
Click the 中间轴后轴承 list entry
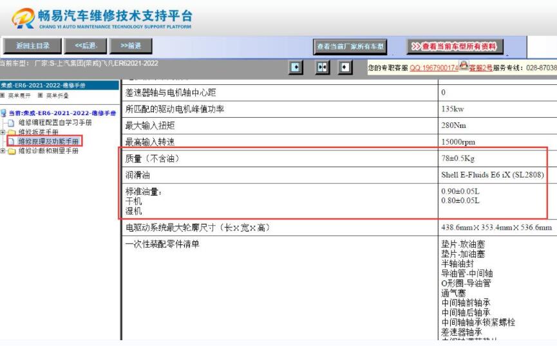(x=466, y=313)
